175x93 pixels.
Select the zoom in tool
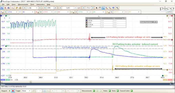click(106, 8)
